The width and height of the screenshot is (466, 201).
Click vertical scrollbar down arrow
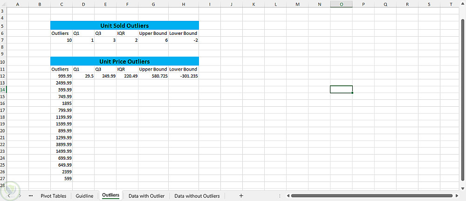click(462, 188)
